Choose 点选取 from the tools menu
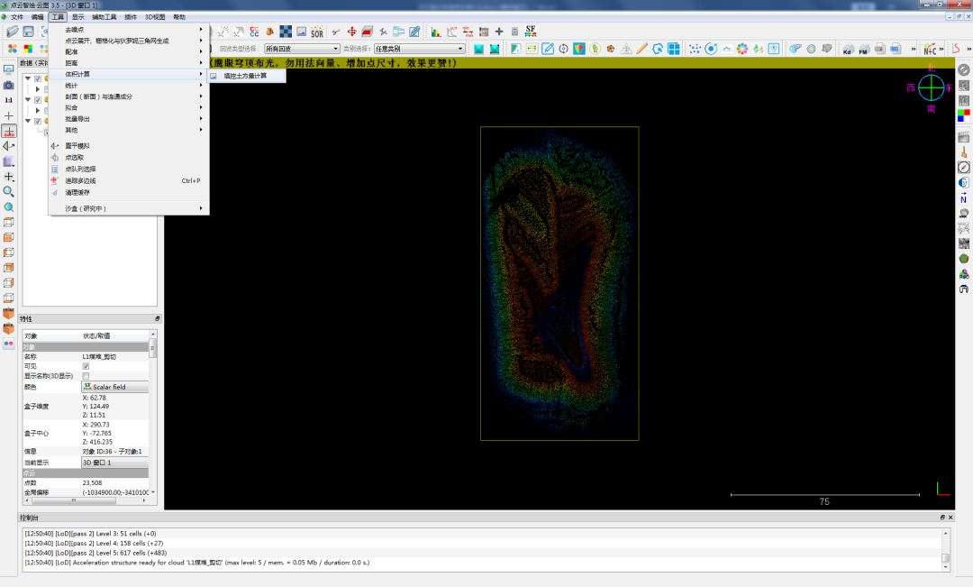 coord(129,158)
